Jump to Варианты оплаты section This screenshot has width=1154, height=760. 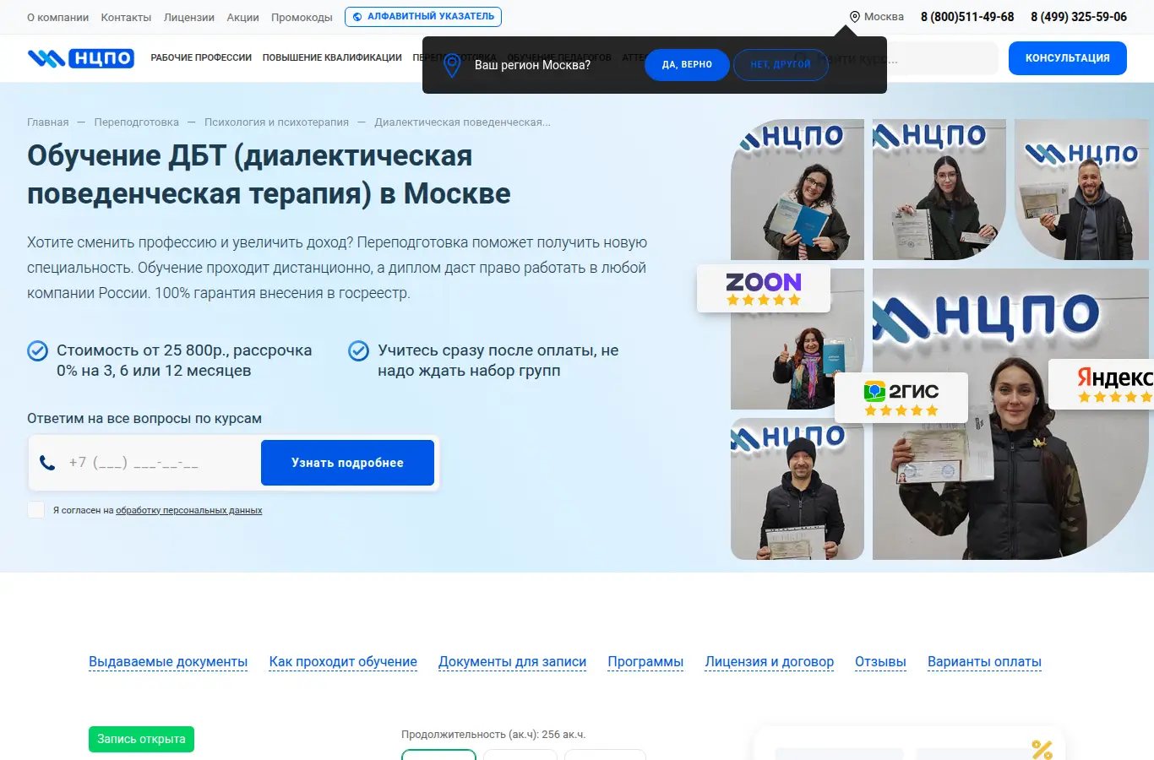coord(984,662)
